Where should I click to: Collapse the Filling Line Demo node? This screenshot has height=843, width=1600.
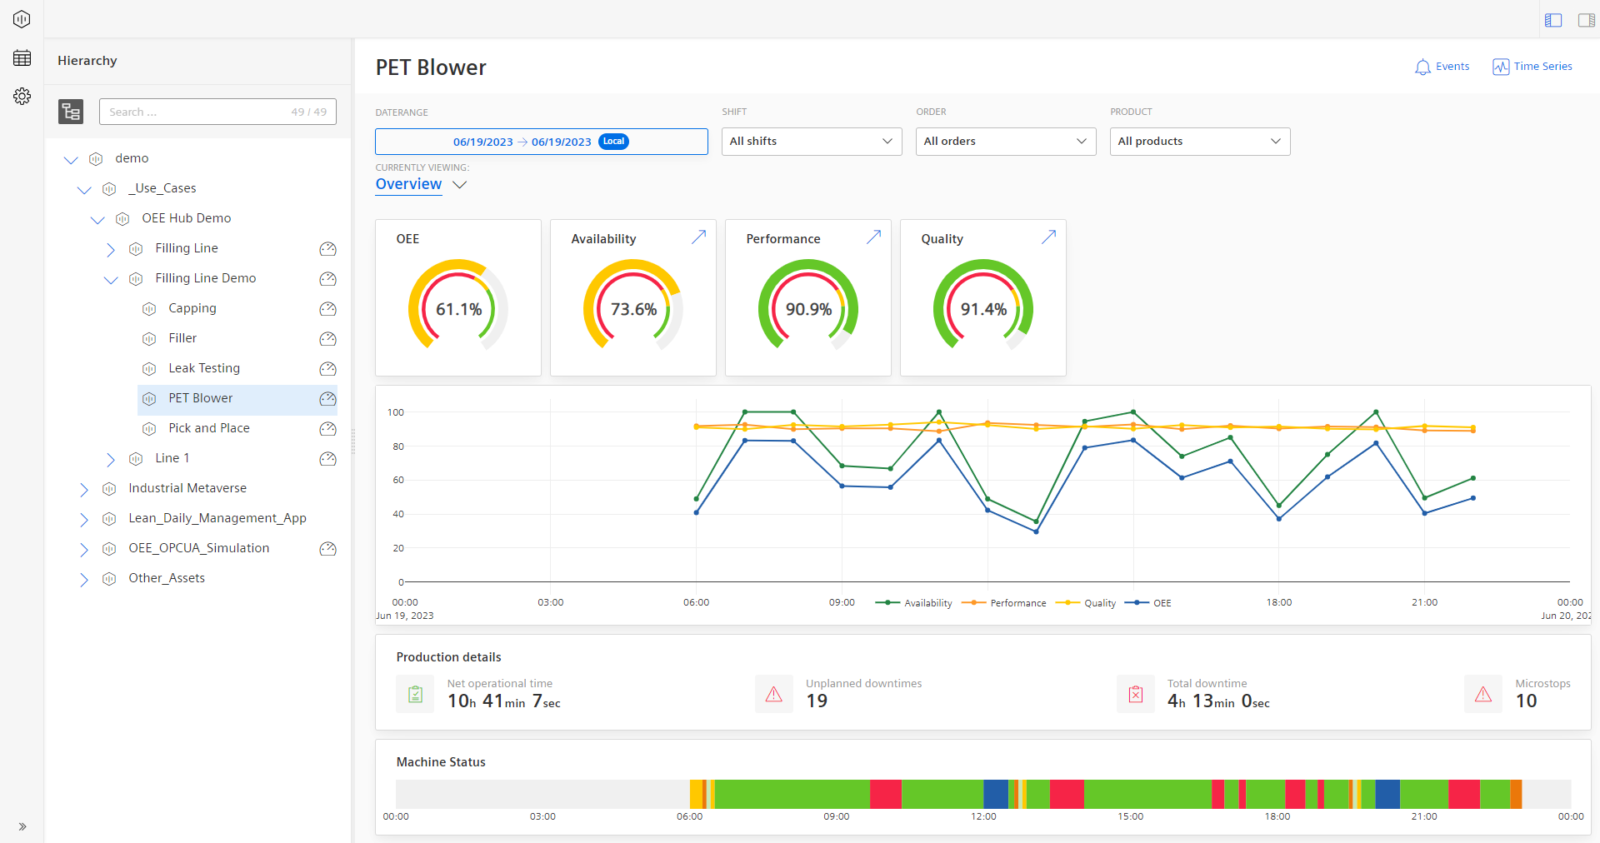(x=111, y=279)
